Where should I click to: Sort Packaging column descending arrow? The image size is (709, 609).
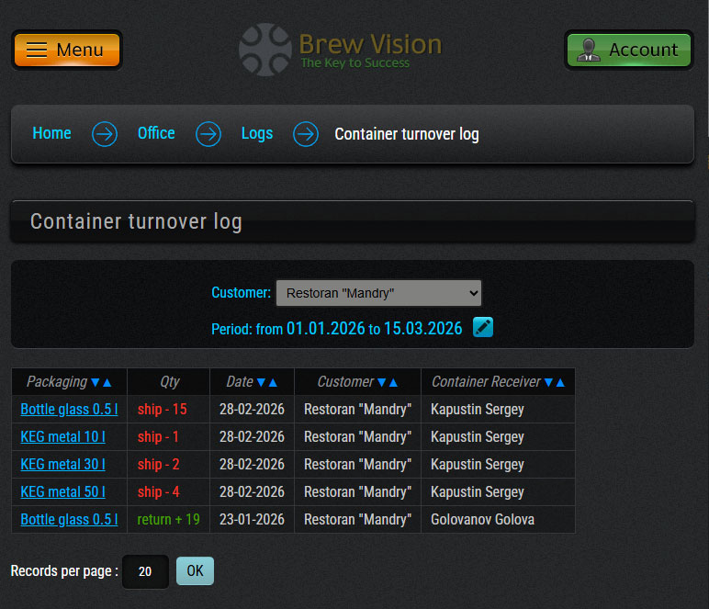pos(95,382)
